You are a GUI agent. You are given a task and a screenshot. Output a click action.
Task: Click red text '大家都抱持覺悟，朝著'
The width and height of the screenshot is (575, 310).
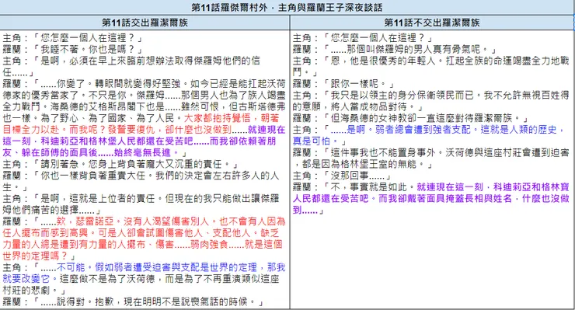click(x=232, y=118)
